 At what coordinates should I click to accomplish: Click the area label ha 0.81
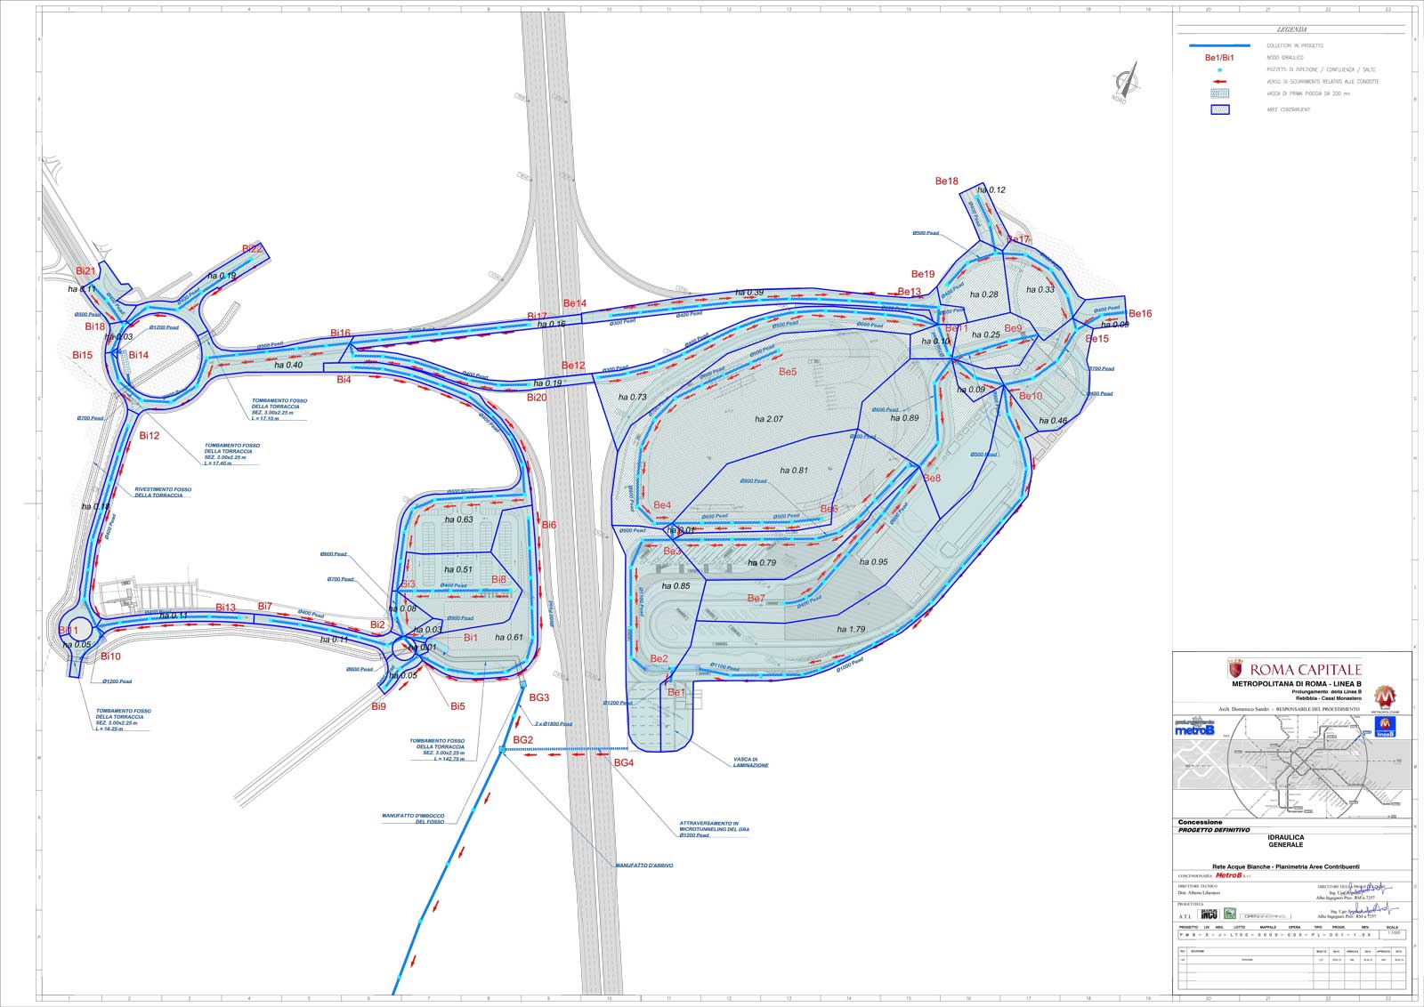[x=794, y=471]
